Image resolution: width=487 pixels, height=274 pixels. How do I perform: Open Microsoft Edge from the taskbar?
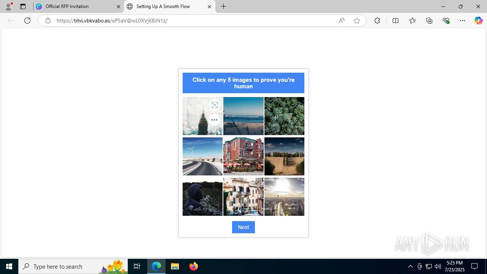pos(156,266)
